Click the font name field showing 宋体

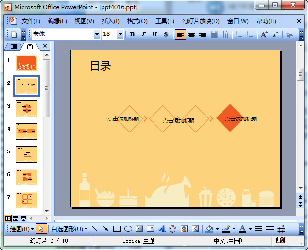point(63,34)
